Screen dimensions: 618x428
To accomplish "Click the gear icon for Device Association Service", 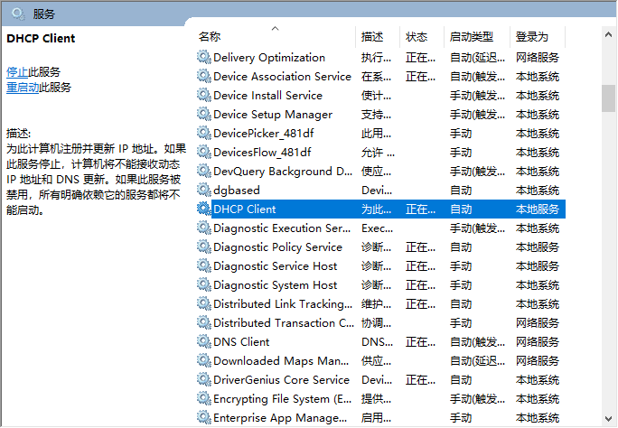I will 203,77.
